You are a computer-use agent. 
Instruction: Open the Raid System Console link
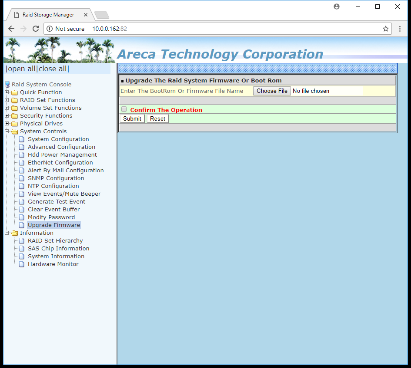coord(41,85)
